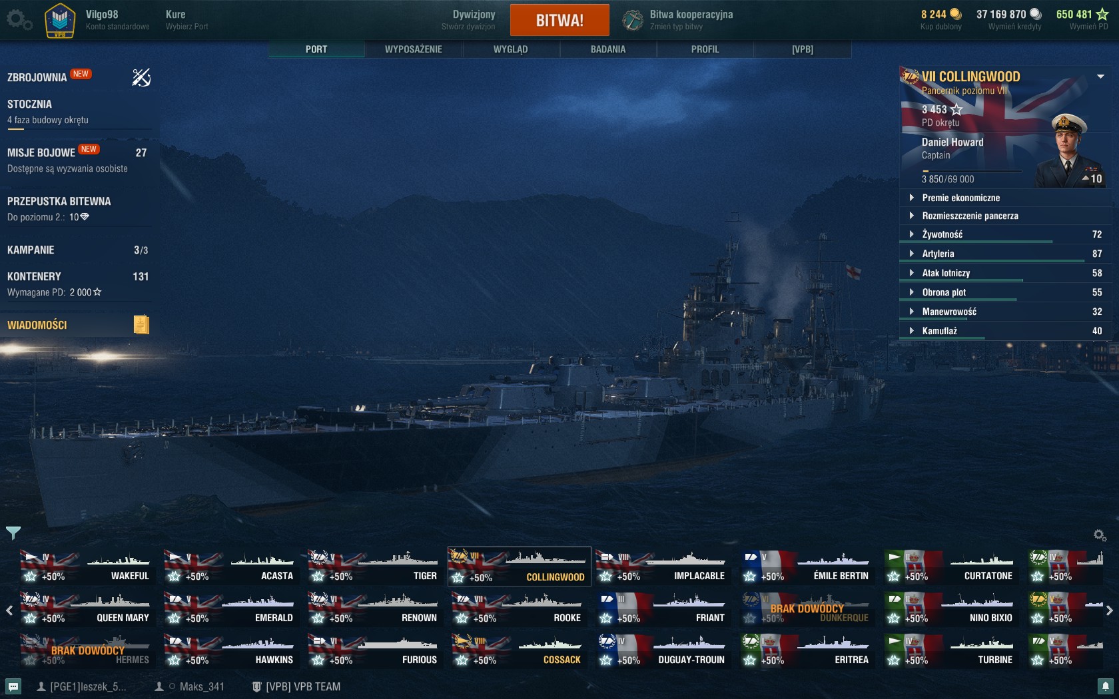Click the Zbrojownia crossed swords icon

tap(141, 78)
